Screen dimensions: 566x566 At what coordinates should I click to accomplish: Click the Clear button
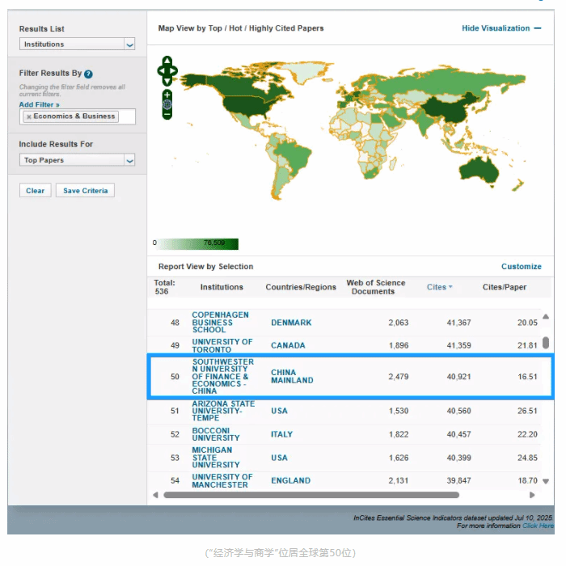click(35, 191)
